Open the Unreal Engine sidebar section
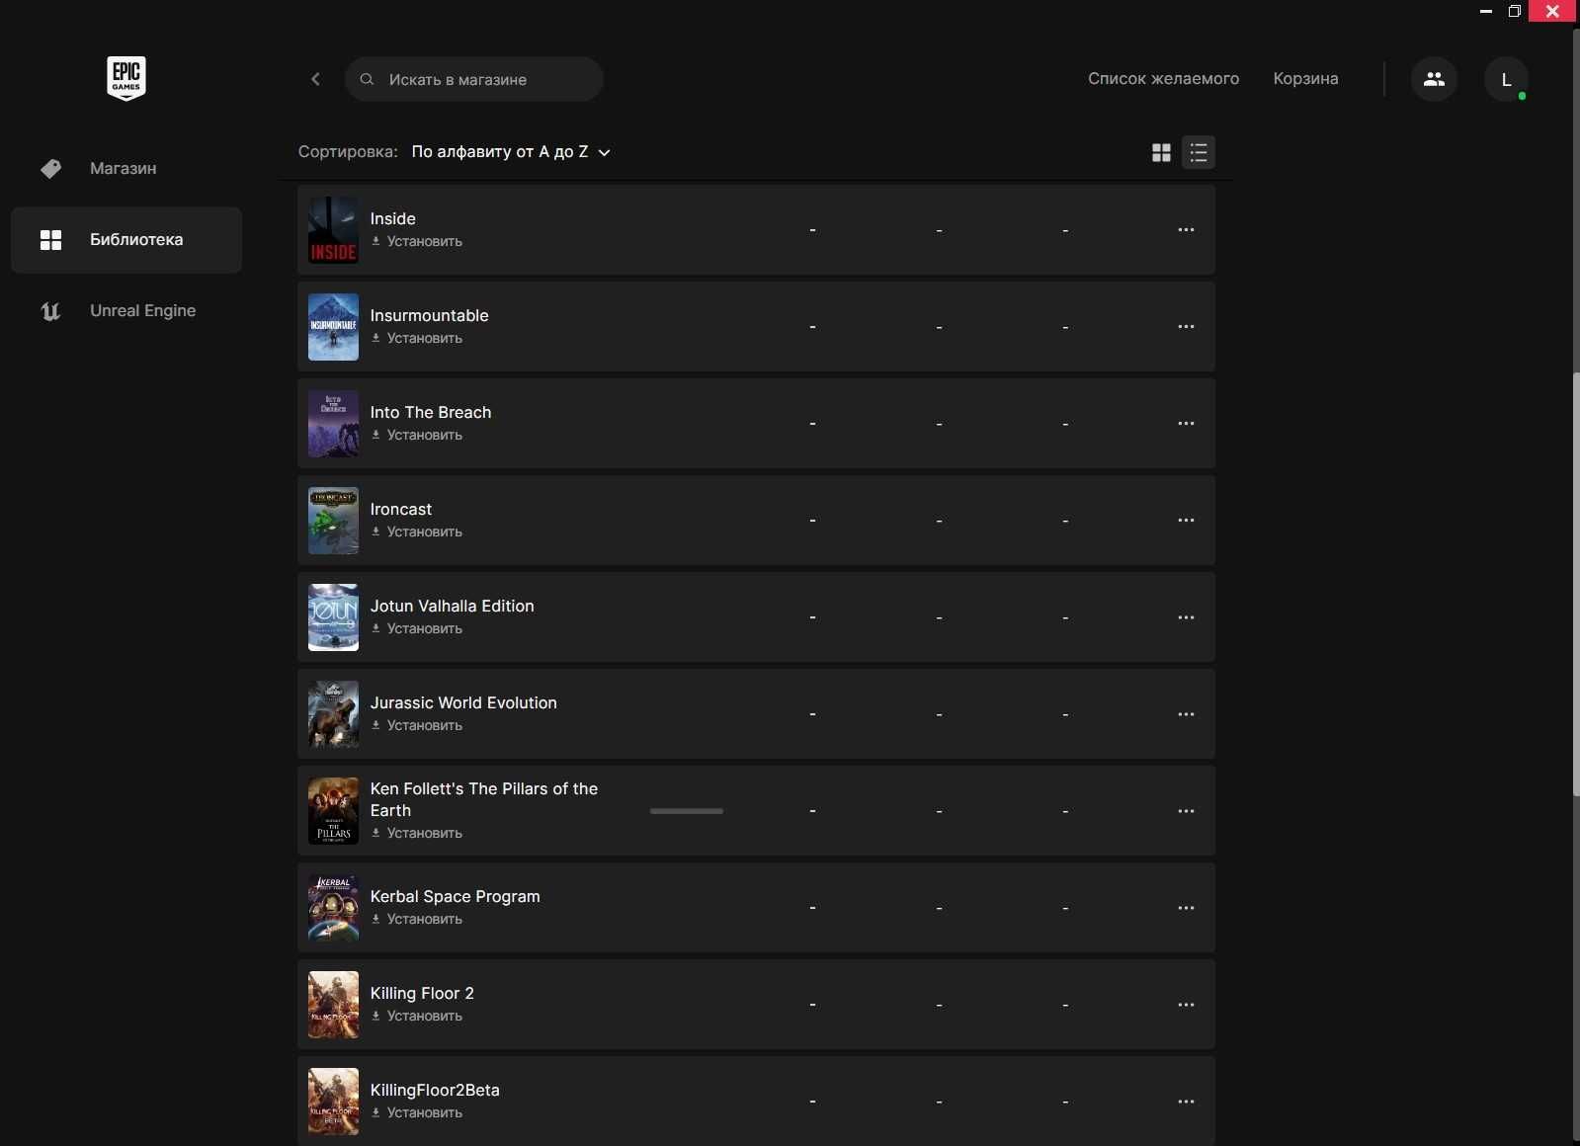The image size is (1580, 1146). click(126, 310)
